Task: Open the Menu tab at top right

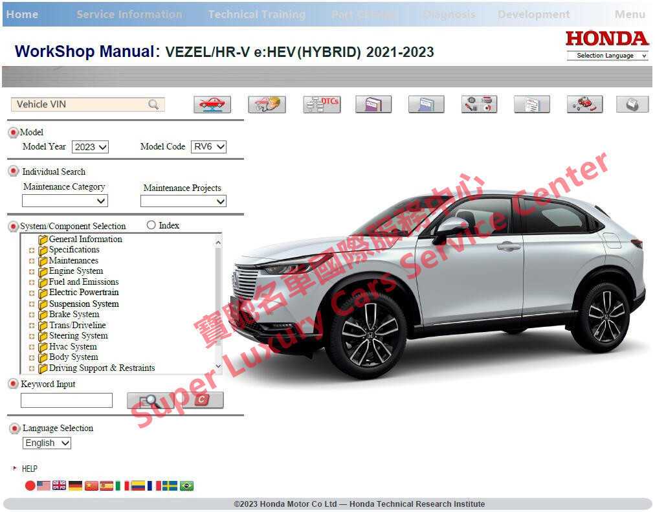Action: (x=630, y=14)
